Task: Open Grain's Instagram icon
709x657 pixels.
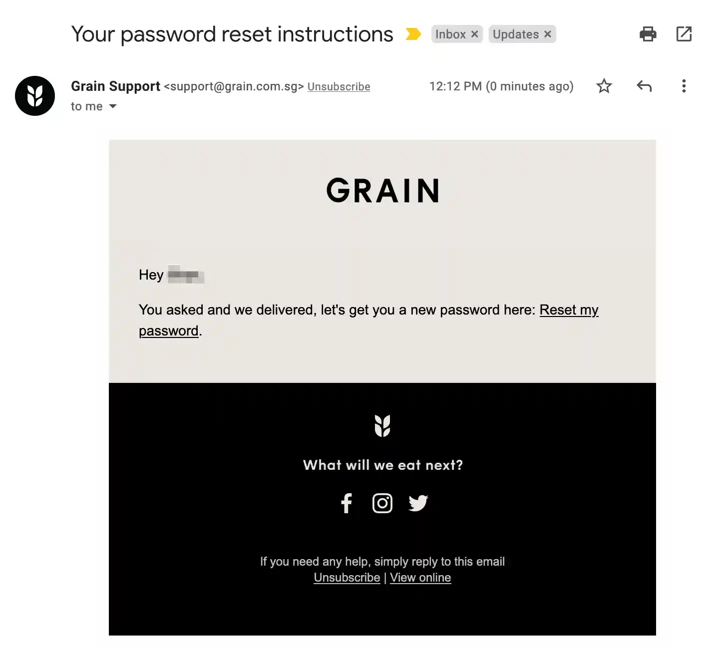Action: tap(382, 503)
